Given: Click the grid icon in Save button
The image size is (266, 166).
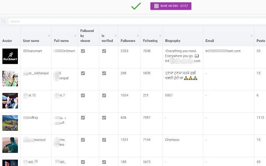Looking at the screenshot, I should [x=156, y=6].
